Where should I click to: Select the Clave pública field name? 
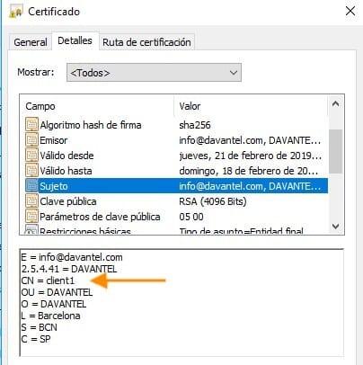68,201
